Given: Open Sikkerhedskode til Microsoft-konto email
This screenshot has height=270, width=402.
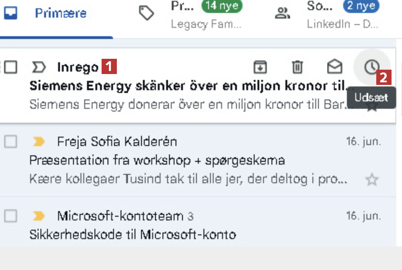Looking at the screenshot, I should [133, 235].
